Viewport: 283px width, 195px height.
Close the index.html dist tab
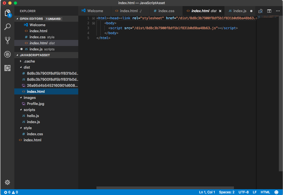coord(220,11)
